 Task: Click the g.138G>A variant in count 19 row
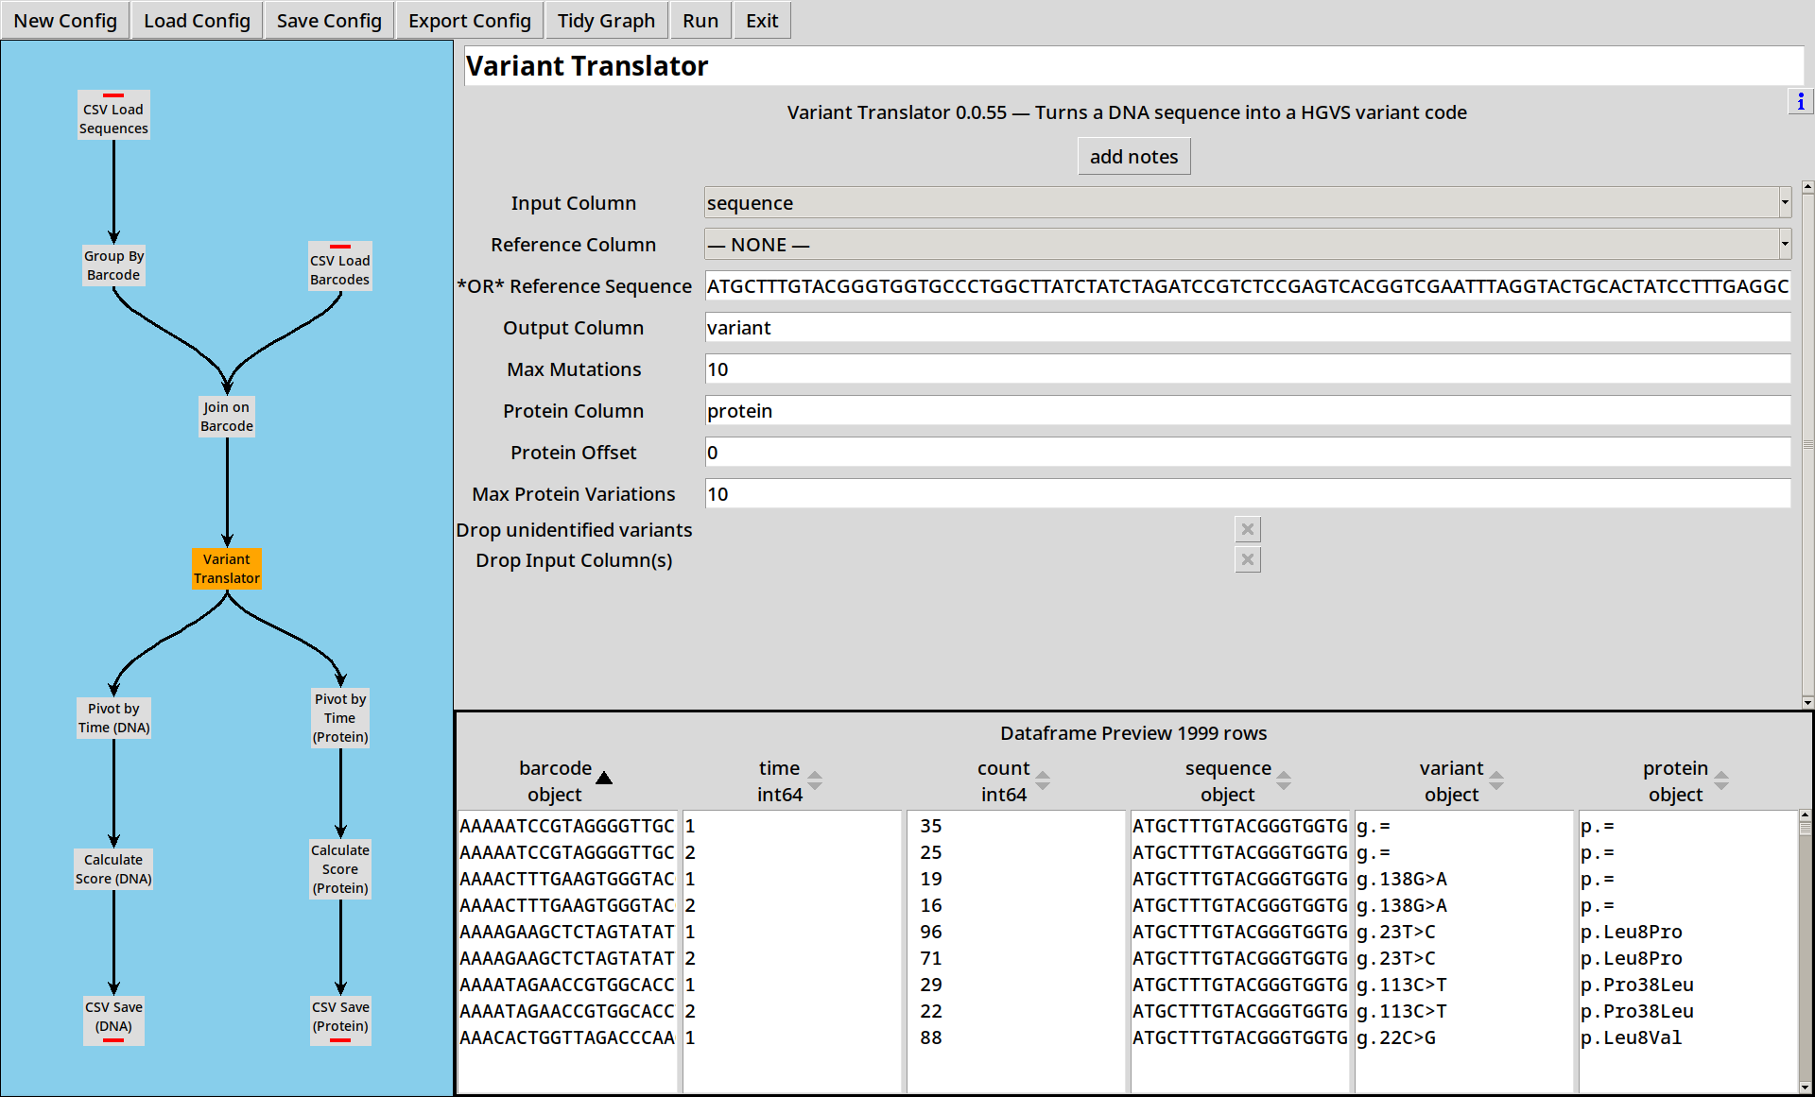[1402, 879]
